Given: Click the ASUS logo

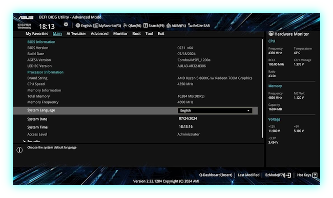Looking at the screenshot, I should point(26,17).
